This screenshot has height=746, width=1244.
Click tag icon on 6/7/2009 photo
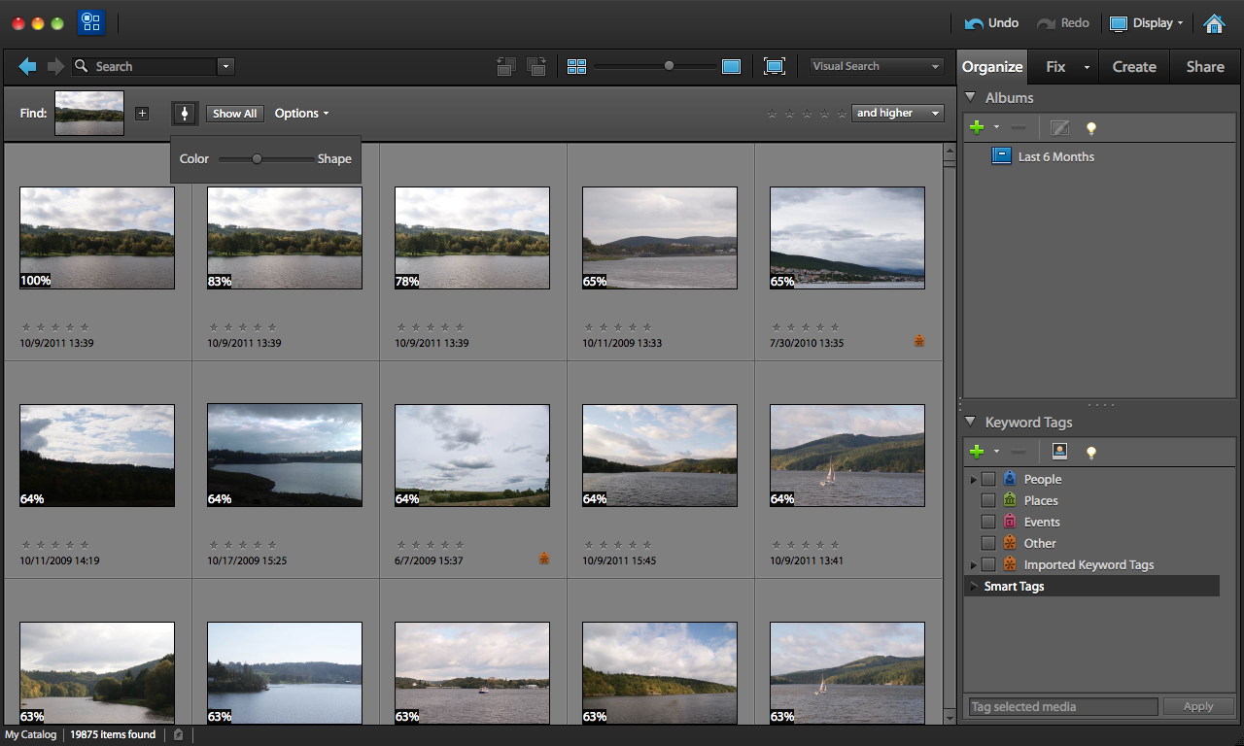pos(544,559)
